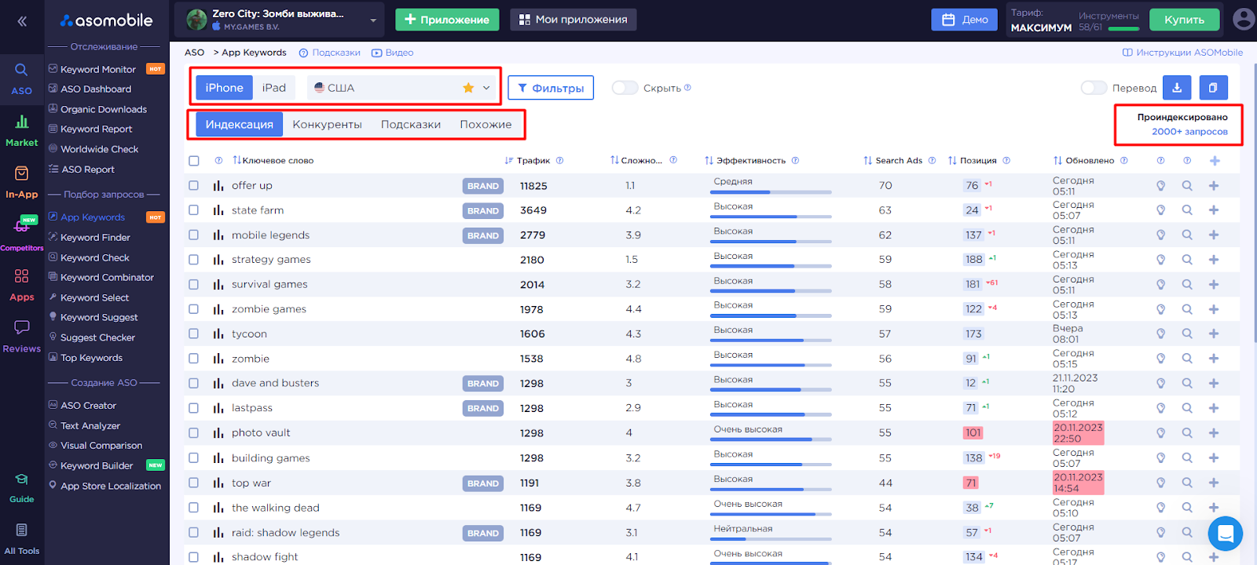Open the ASO search section icon
The image size is (1257, 565).
pyautogui.click(x=21, y=70)
